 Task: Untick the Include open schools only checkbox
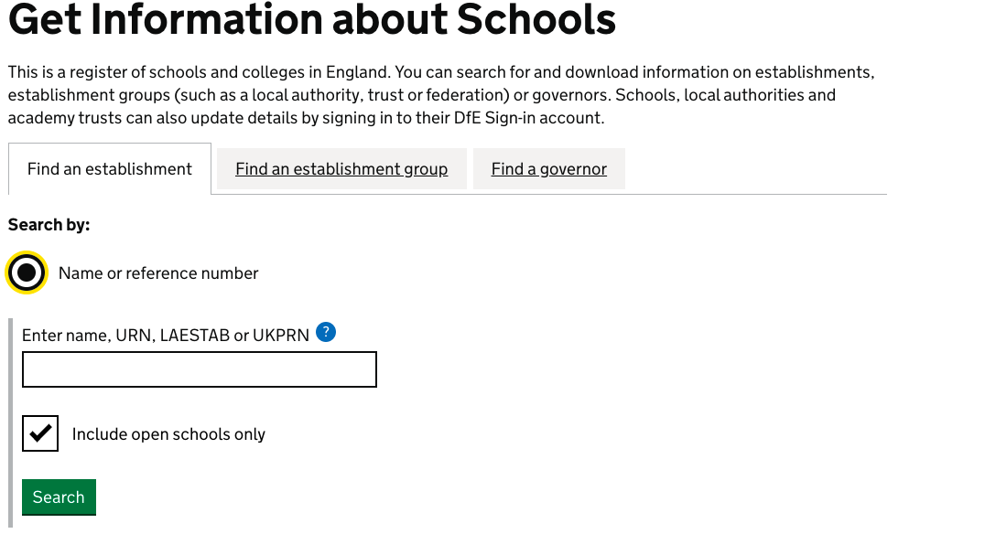coord(40,433)
